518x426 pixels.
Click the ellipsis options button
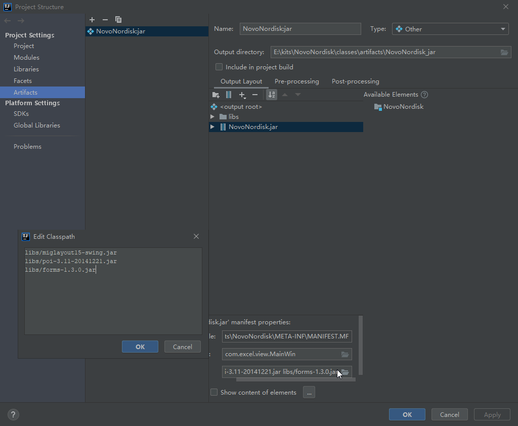309,392
